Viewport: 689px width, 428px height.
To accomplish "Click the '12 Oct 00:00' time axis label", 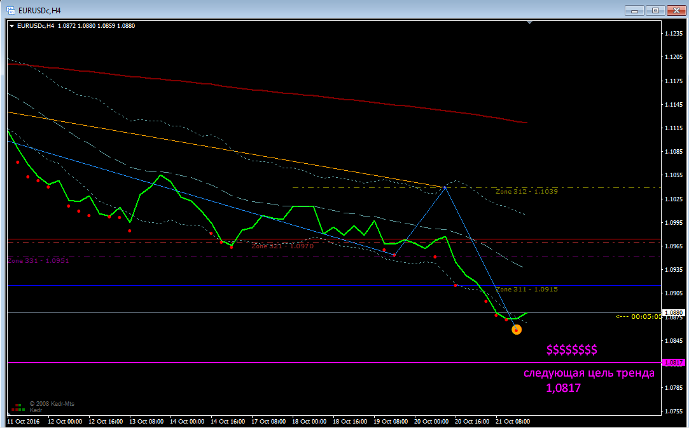I will click(x=65, y=422).
